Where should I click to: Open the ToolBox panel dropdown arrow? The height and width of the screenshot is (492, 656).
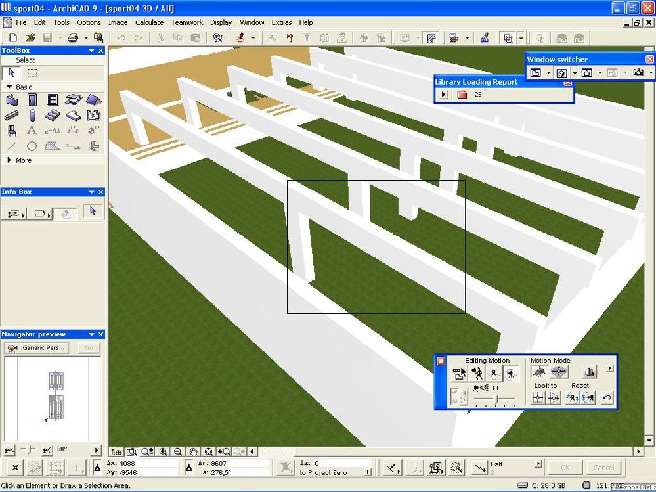(91, 51)
